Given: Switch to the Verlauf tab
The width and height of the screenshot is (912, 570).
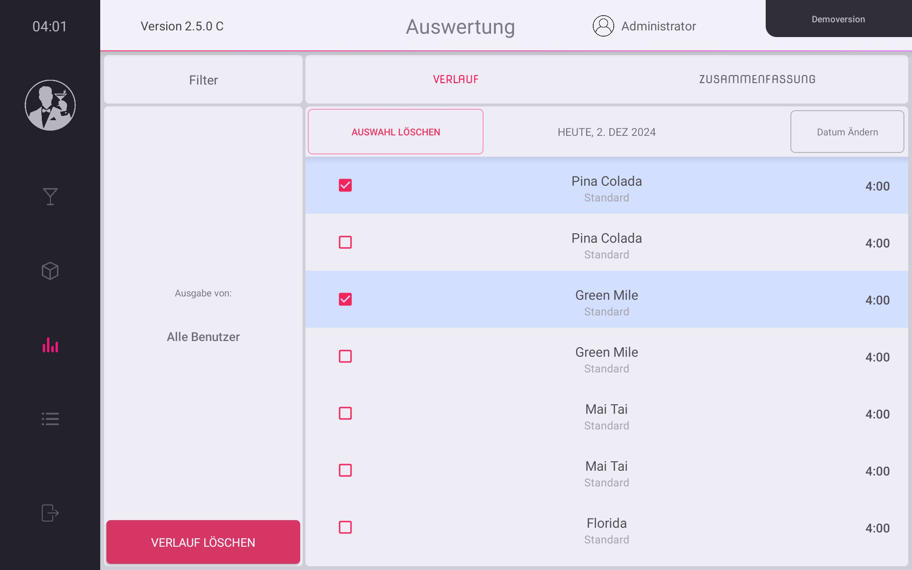Looking at the screenshot, I should click(x=456, y=79).
